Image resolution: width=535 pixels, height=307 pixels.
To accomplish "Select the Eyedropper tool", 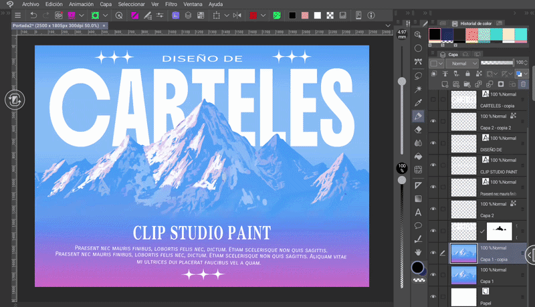I will click(x=419, y=102).
